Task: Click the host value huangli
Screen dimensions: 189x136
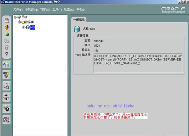Action: coord(98,41)
